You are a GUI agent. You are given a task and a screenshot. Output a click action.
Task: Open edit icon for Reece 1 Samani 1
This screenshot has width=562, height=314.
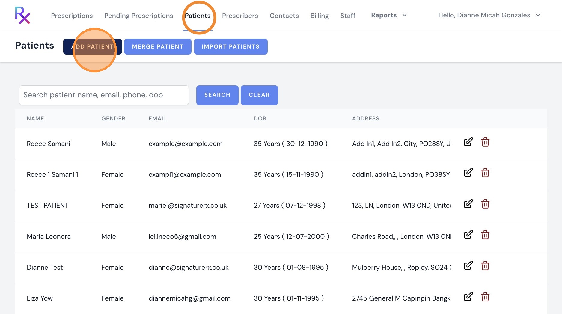tap(468, 173)
